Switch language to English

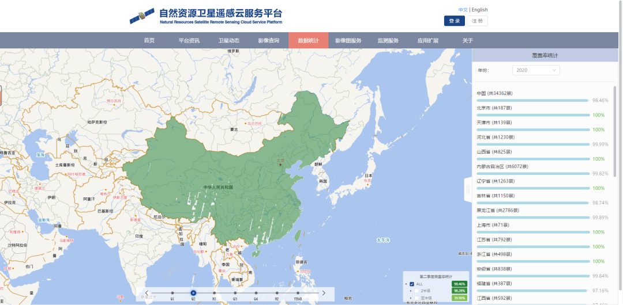pos(479,10)
